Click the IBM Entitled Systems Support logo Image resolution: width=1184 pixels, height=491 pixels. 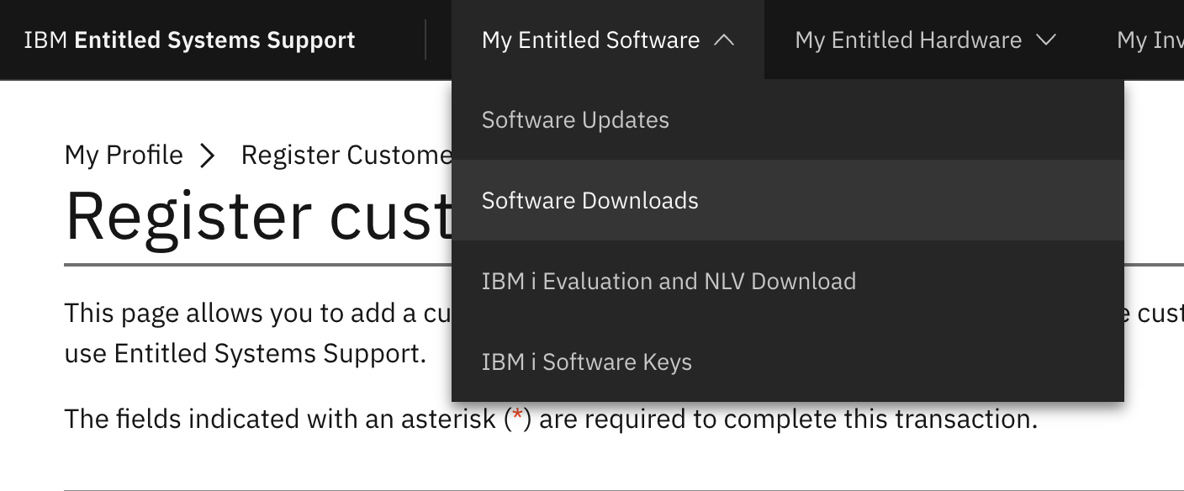pyautogui.click(x=191, y=40)
